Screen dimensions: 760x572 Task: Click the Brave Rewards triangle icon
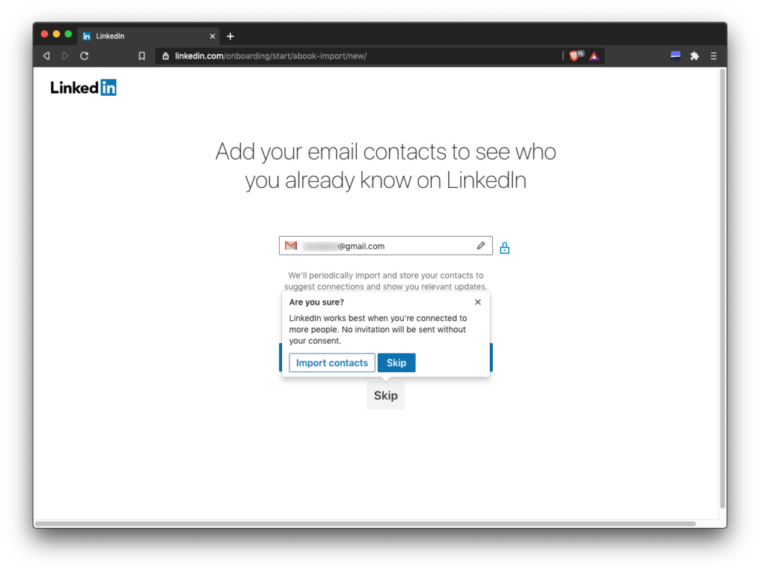pos(594,56)
